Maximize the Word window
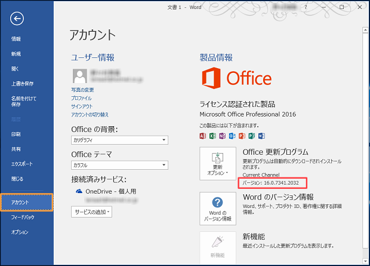 click(x=342, y=7)
